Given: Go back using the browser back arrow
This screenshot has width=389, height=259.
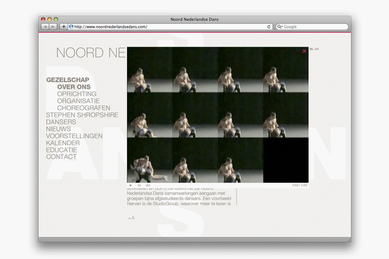Looking at the screenshot, I should point(45,26).
